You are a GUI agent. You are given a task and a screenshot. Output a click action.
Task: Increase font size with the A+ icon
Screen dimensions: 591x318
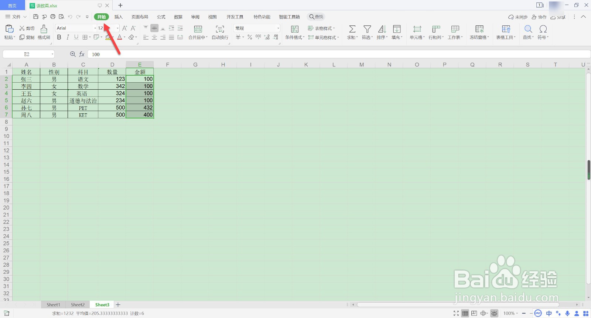pyautogui.click(x=124, y=28)
